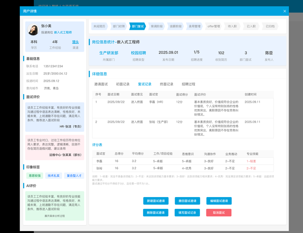Viewport: 303px width, 233px height.
Task: Open the 初面记录 tab
Action: pyautogui.click(x=123, y=84)
